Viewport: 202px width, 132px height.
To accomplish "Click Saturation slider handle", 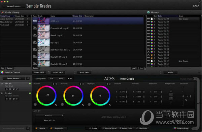I will tap(183, 96).
